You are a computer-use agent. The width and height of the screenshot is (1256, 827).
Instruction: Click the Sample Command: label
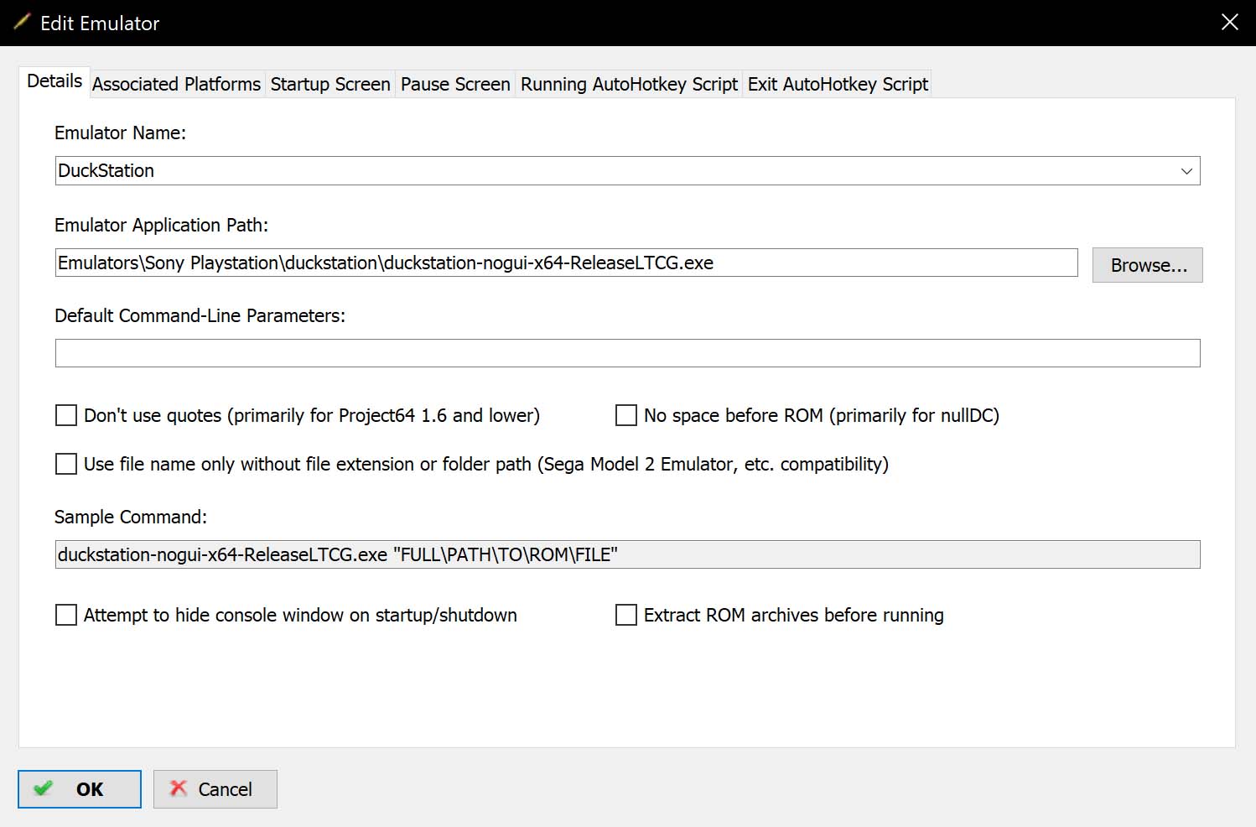pyautogui.click(x=131, y=517)
